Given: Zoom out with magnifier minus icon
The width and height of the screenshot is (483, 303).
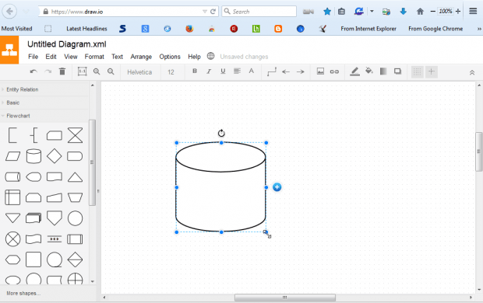Looking at the screenshot, I should pos(111,72).
